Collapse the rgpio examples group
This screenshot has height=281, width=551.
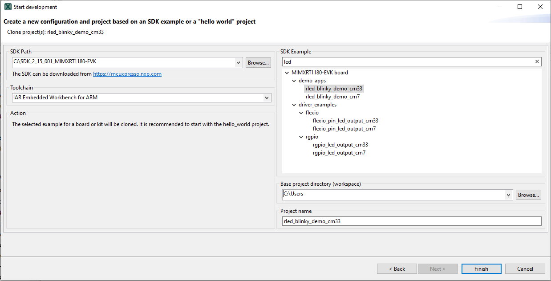point(301,137)
